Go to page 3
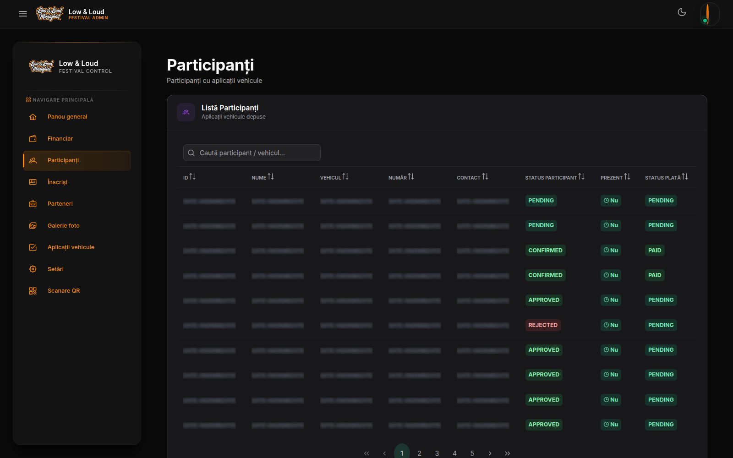The image size is (733, 458). coord(437,453)
